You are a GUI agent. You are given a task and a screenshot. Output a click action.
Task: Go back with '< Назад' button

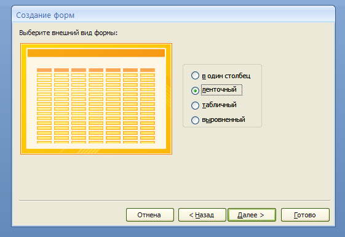tap(202, 215)
